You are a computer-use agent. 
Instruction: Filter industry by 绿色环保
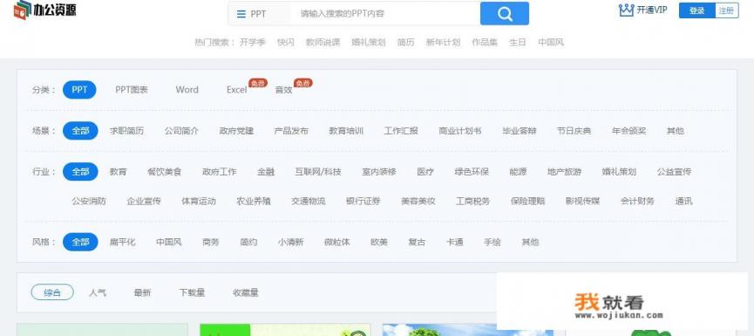pyautogui.click(x=472, y=171)
